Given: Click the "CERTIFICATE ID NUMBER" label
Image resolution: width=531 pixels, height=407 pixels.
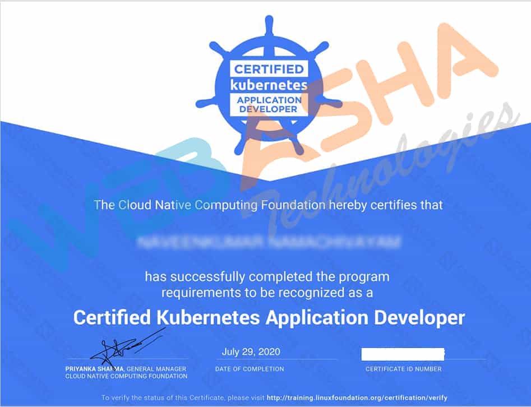Looking at the screenshot, I should tap(403, 369).
